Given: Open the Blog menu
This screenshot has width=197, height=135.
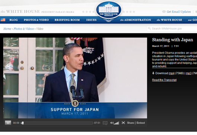Looking at the screenshot, I should (14, 20).
